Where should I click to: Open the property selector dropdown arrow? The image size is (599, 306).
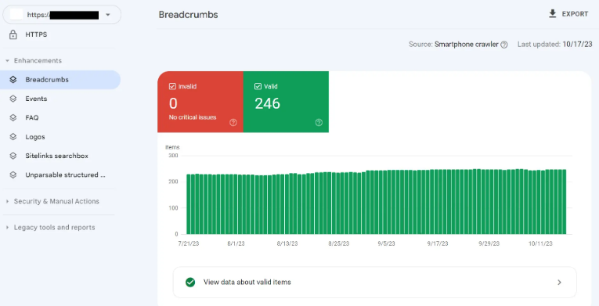pyautogui.click(x=108, y=15)
